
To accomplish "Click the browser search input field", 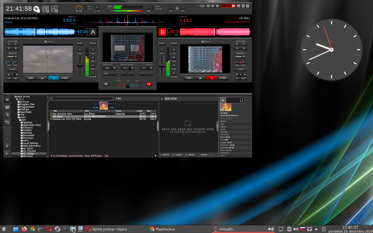I will [83, 98].
